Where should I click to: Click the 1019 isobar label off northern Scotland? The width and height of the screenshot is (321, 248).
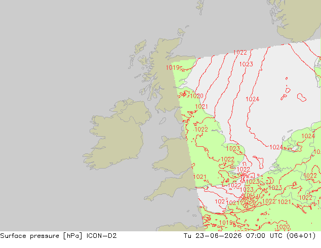click(173, 67)
